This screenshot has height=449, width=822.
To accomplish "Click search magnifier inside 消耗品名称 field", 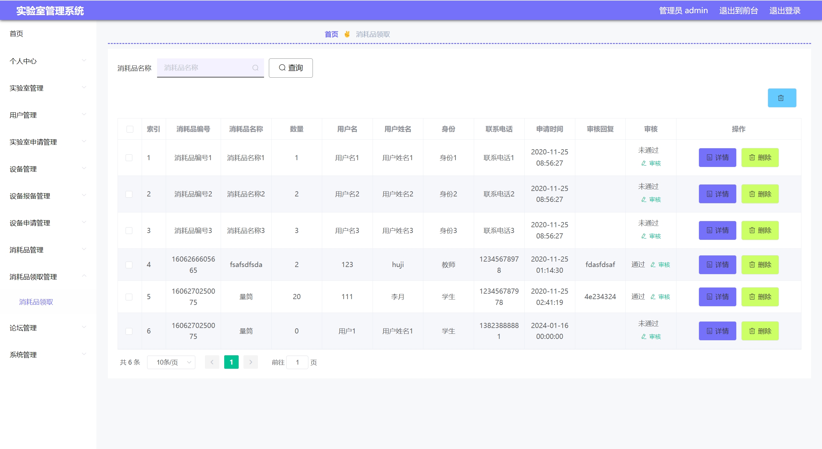I will [255, 68].
